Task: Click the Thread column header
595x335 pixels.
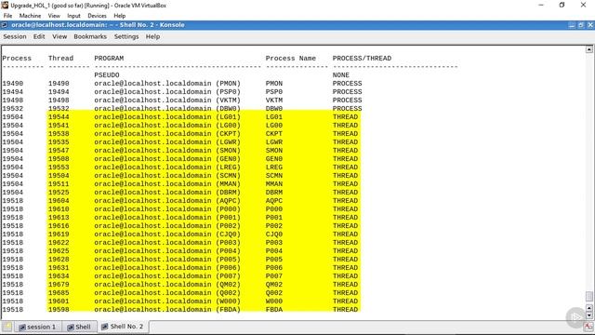Action: (x=60, y=58)
